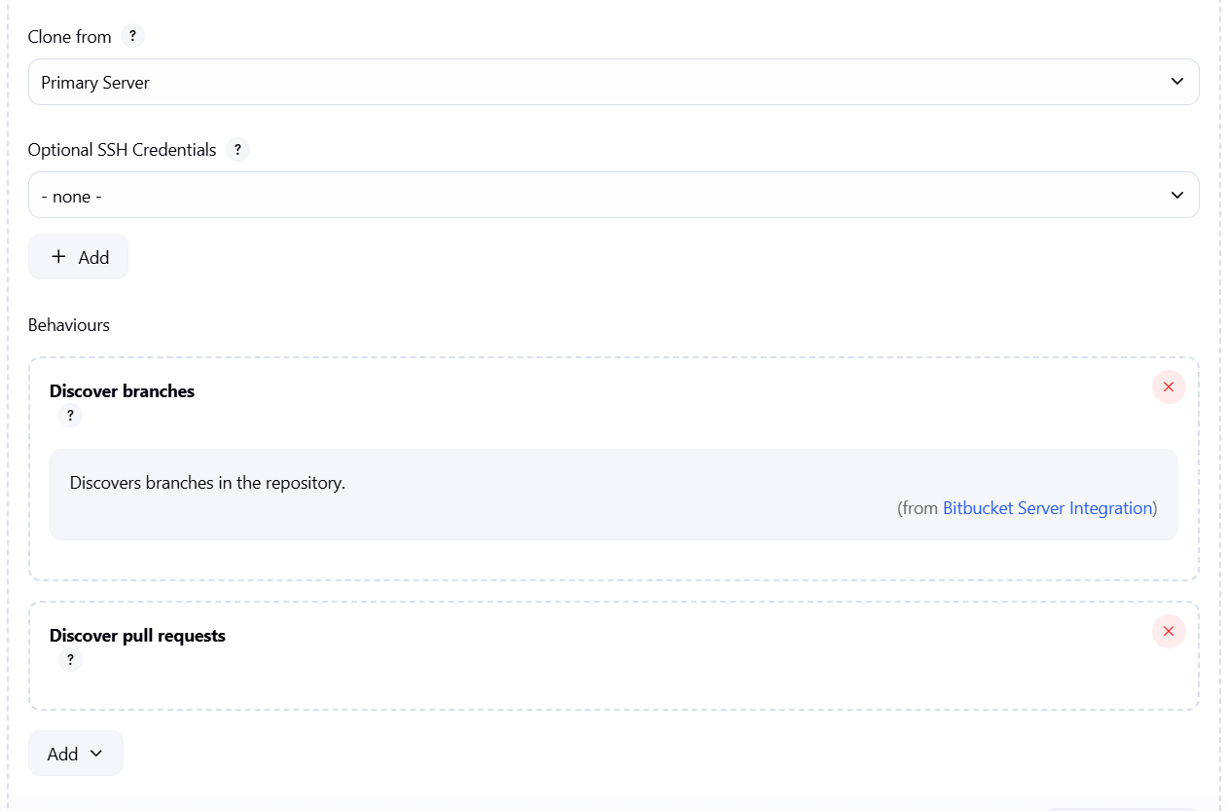This screenshot has height=811, width=1227.
Task: Show help for Optional SSH Credentials
Action: coord(237,150)
